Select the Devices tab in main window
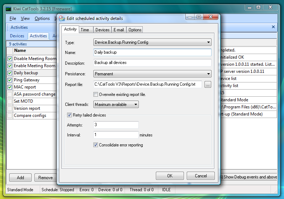284x199 pixels. (x=17, y=36)
